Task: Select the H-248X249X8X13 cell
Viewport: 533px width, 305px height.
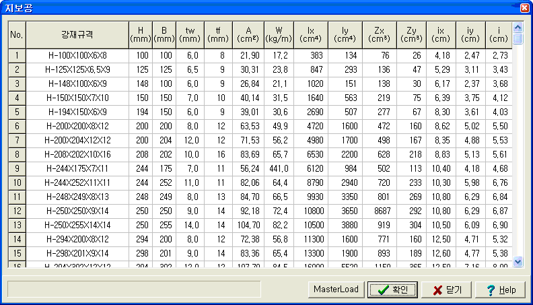Action: 77,197
